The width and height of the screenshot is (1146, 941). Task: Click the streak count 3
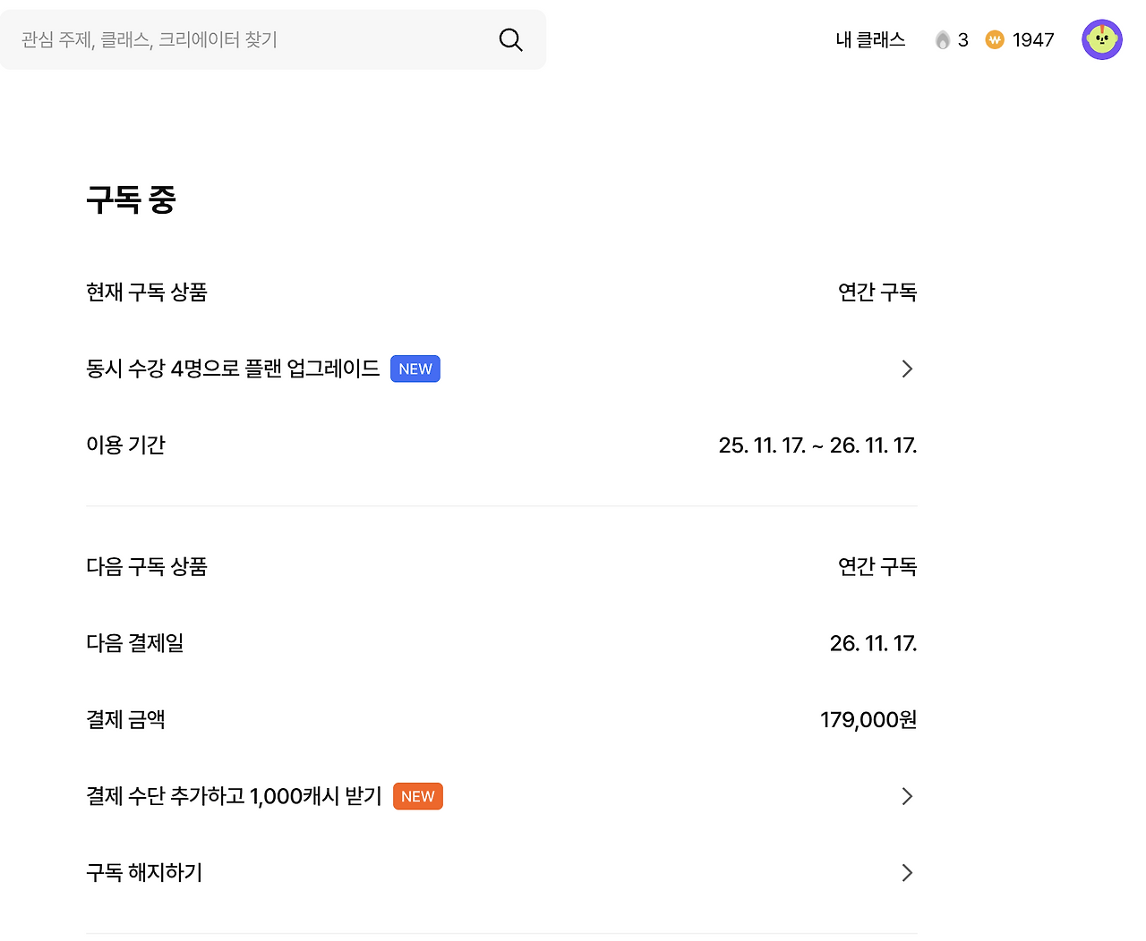pos(963,40)
